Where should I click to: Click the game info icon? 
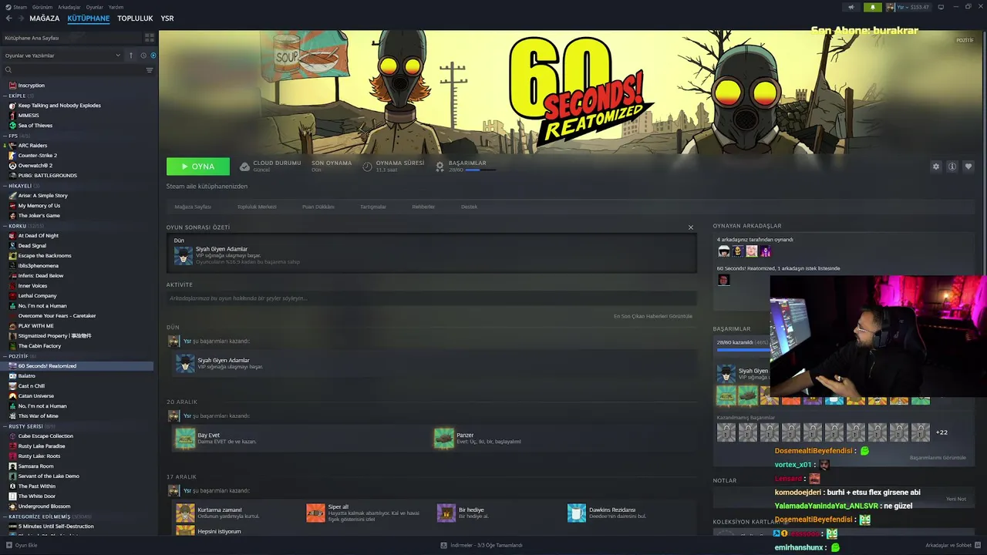[952, 166]
